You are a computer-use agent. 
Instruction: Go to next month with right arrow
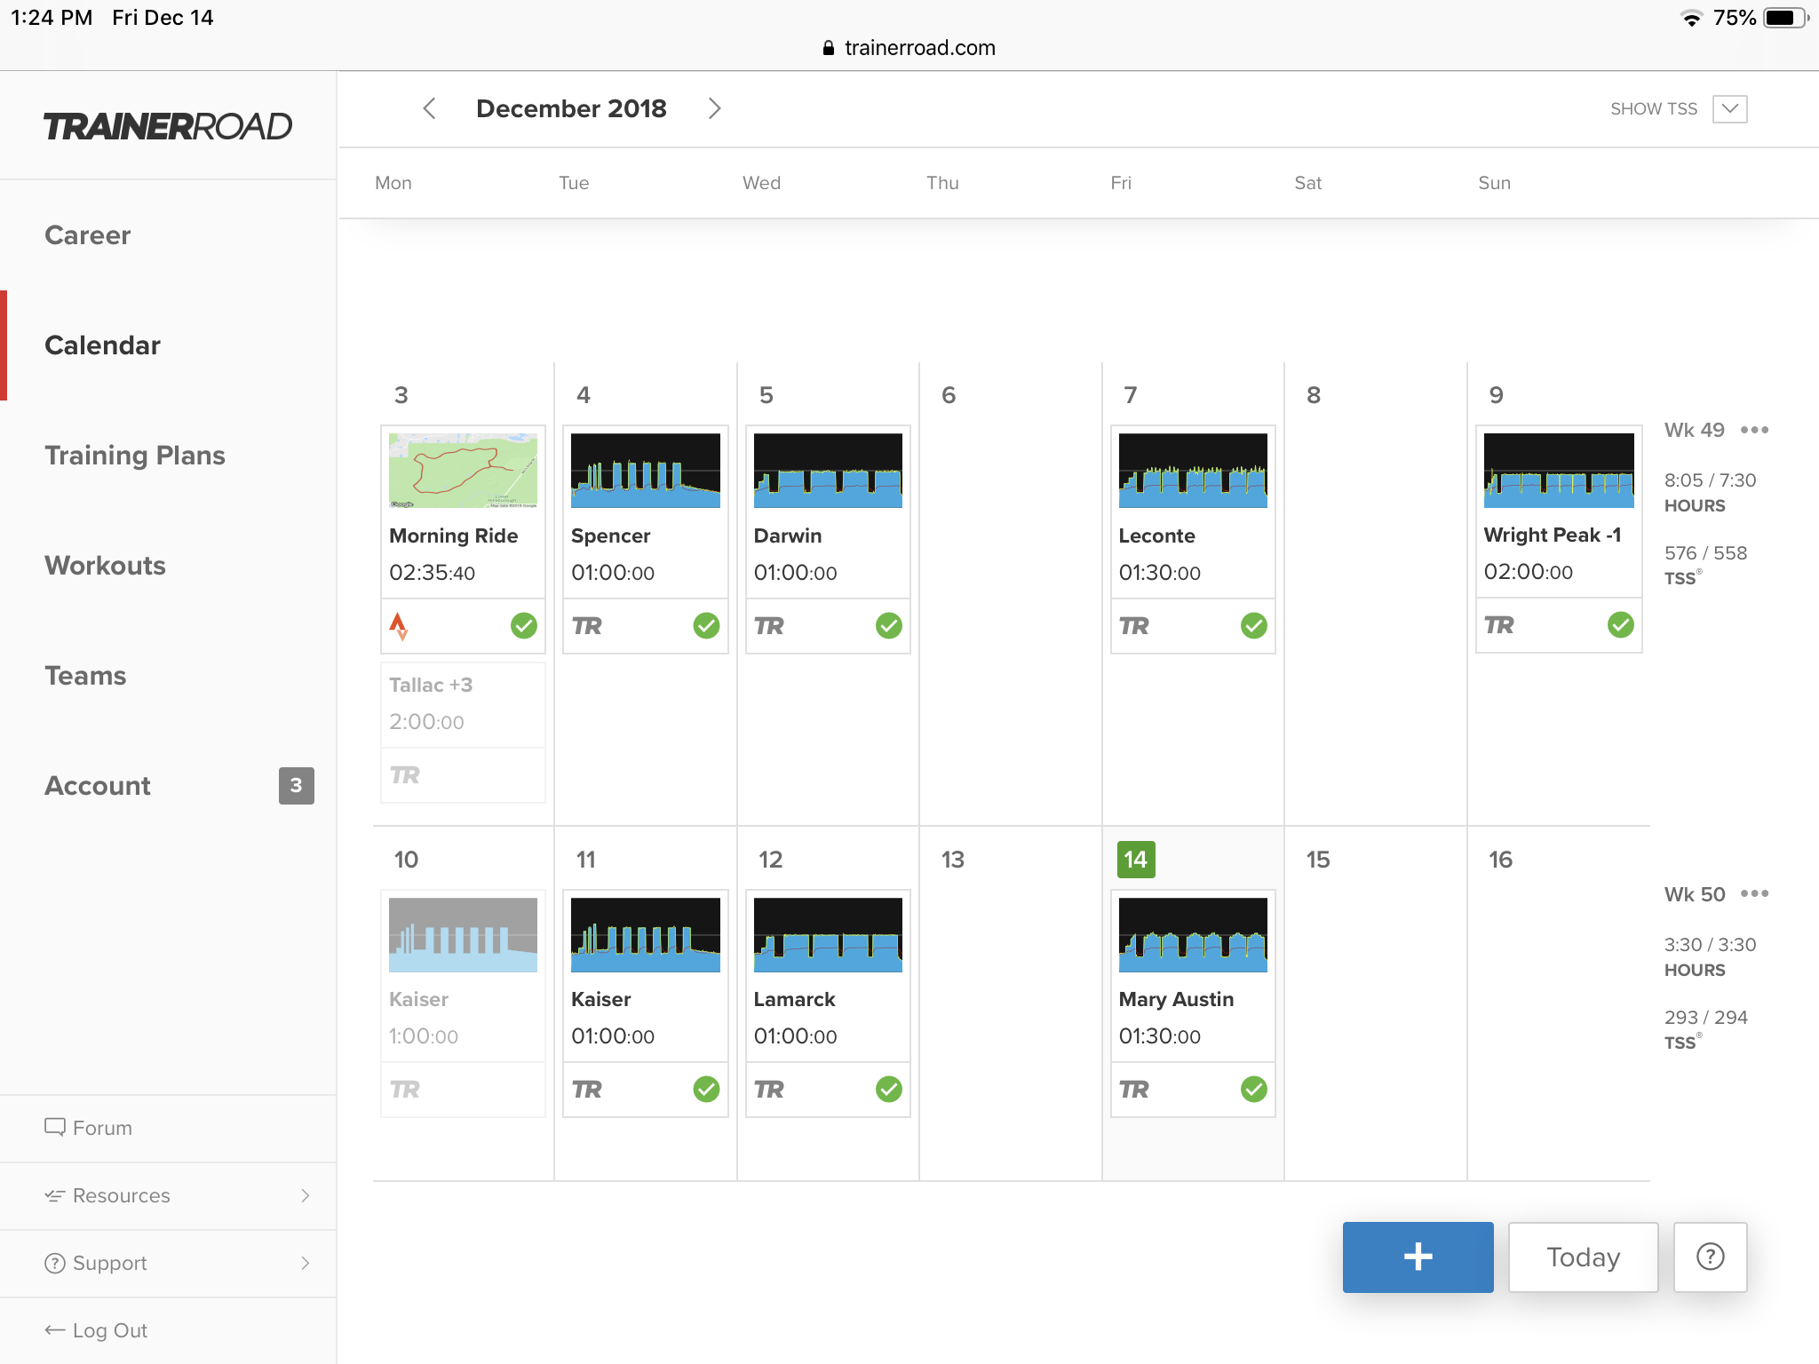pos(714,108)
